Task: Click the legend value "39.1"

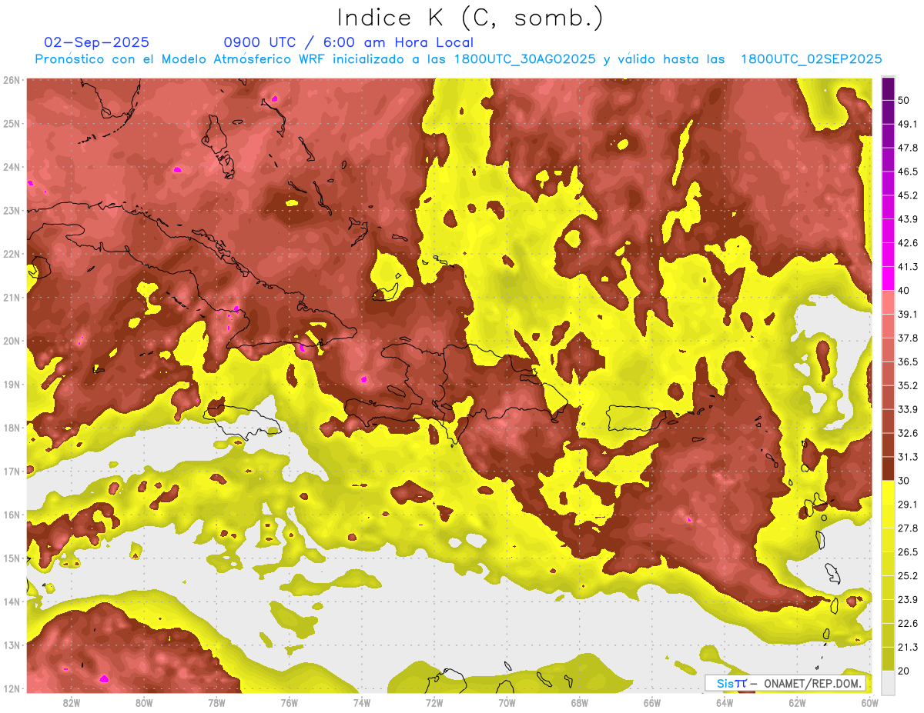Action: tap(908, 314)
